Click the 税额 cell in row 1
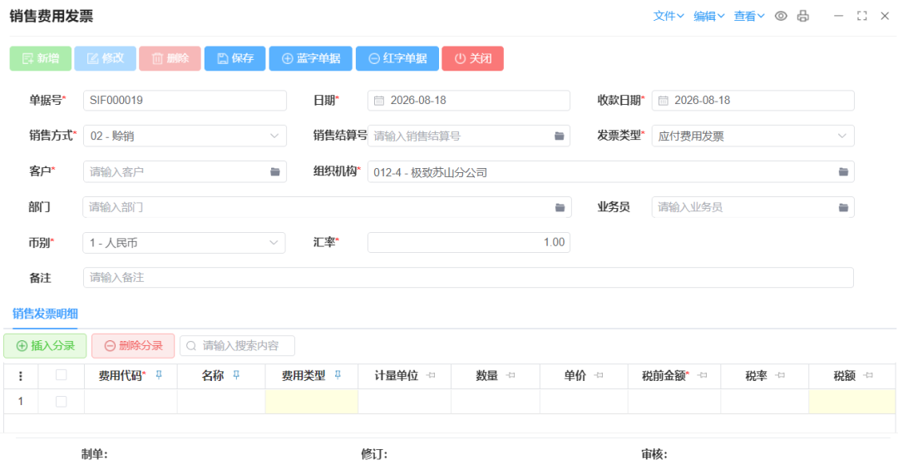Screen dimensions: 898x465 click(852, 402)
